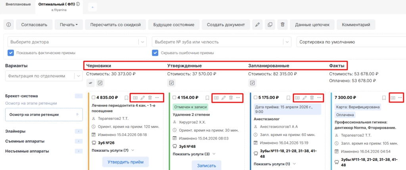Bookmark the 4 835.00 ₽ draft card

pos(126,97)
